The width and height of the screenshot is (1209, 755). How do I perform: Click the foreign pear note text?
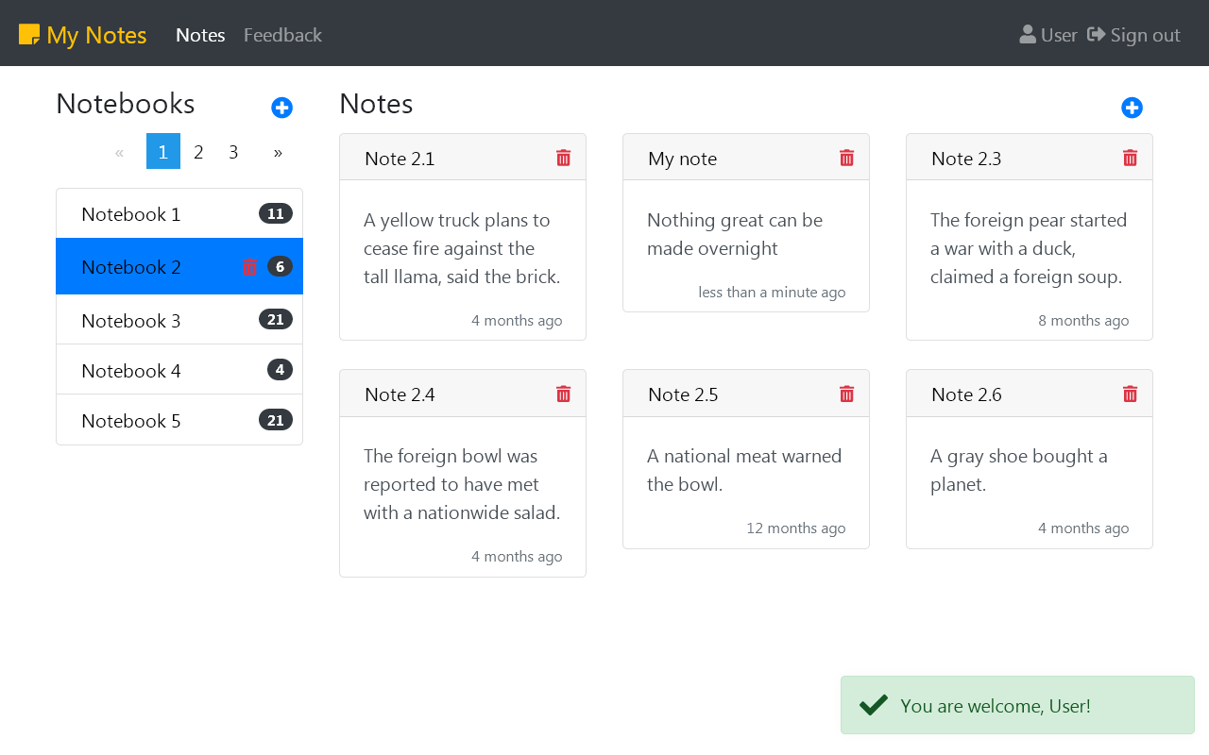(1029, 248)
